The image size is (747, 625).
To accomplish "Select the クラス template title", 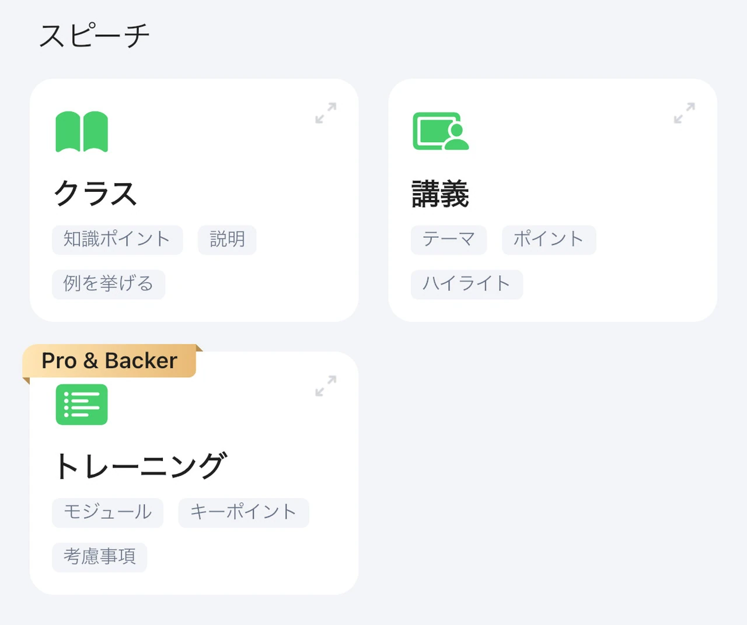I will [95, 194].
